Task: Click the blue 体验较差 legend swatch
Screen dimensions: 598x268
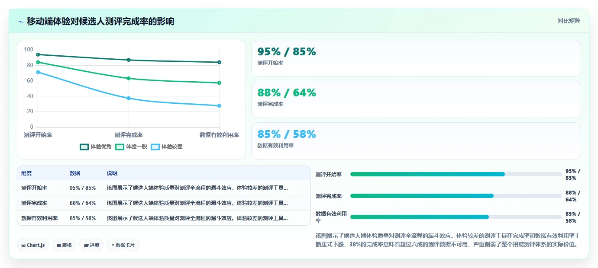Action: (x=155, y=147)
